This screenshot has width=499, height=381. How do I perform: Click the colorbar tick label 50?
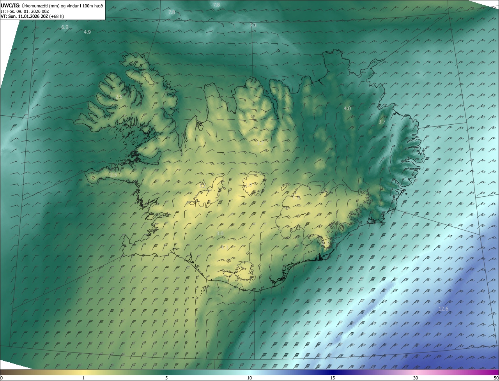coord(496,378)
